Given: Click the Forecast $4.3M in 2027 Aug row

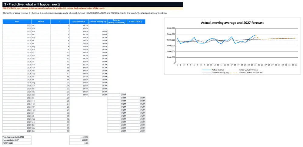Looking at the screenshot, I should click(117, 119).
